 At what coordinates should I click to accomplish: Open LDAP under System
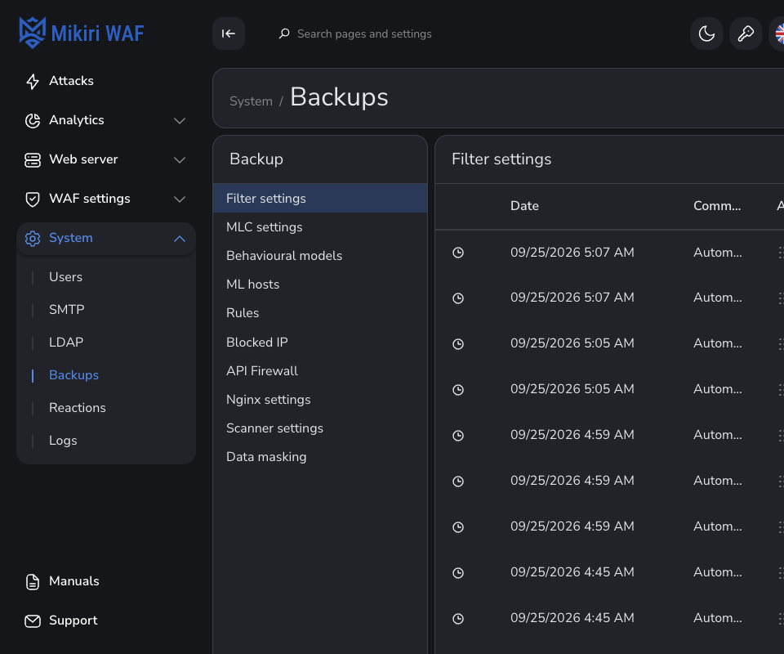(x=66, y=343)
